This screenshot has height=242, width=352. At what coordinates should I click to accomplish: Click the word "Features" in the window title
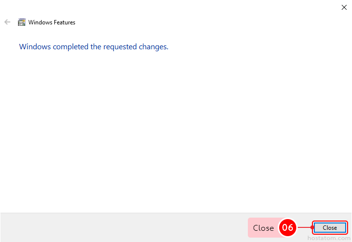(64, 22)
